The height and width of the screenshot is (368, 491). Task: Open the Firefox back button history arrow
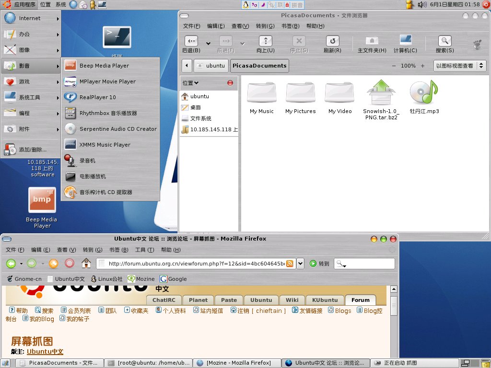[x=21, y=264]
